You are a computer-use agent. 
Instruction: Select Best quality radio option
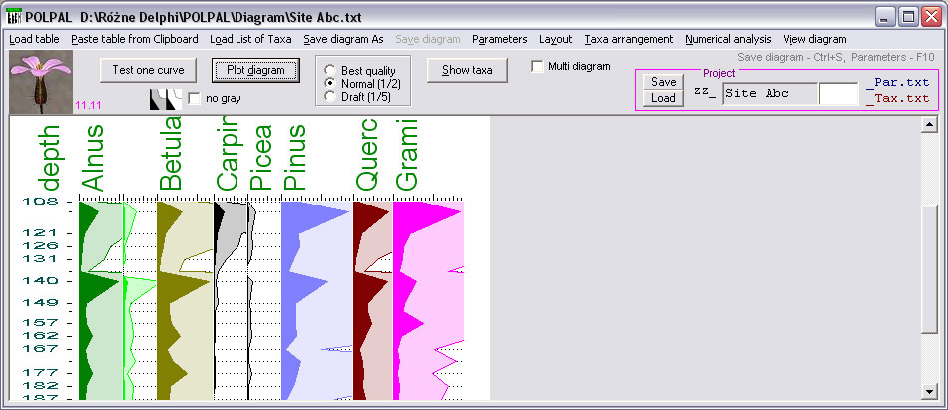(331, 71)
